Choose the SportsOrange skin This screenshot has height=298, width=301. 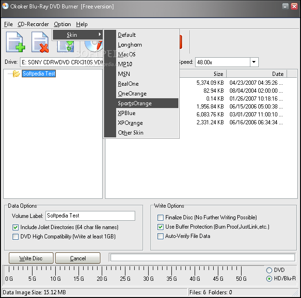point(147,103)
